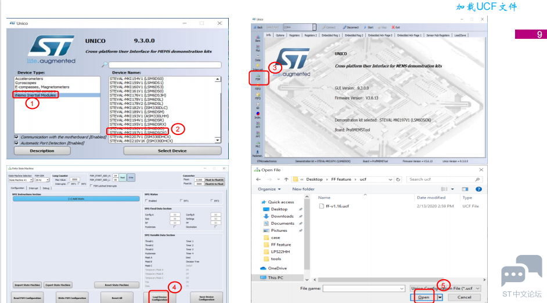Image resolution: width=547 pixels, height=303 pixels.
Task: Open the State Machine Selection dropdown
Action: (x=31, y=180)
